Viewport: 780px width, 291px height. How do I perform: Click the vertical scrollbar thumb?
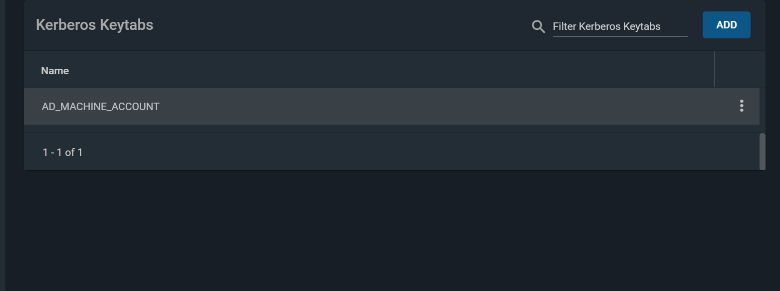coord(762,151)
